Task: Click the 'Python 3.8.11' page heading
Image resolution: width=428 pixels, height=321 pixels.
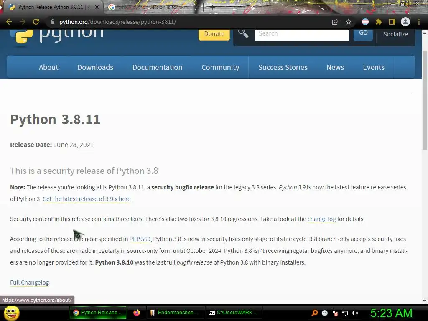Action: click(55, 119)
